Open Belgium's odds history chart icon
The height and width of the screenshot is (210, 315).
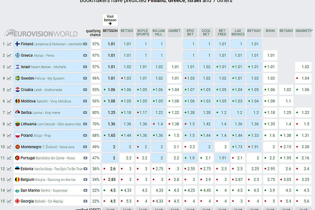(9, 180)
